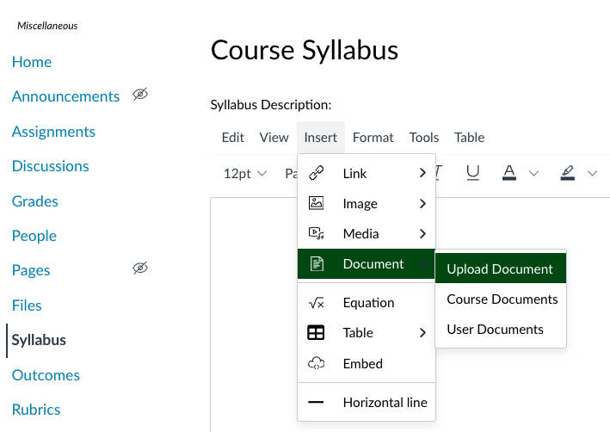Image resolution: width=610 pixels, height=432 pixels.
Task: Select the Document menu entry
Action: [x=366, y=264]
